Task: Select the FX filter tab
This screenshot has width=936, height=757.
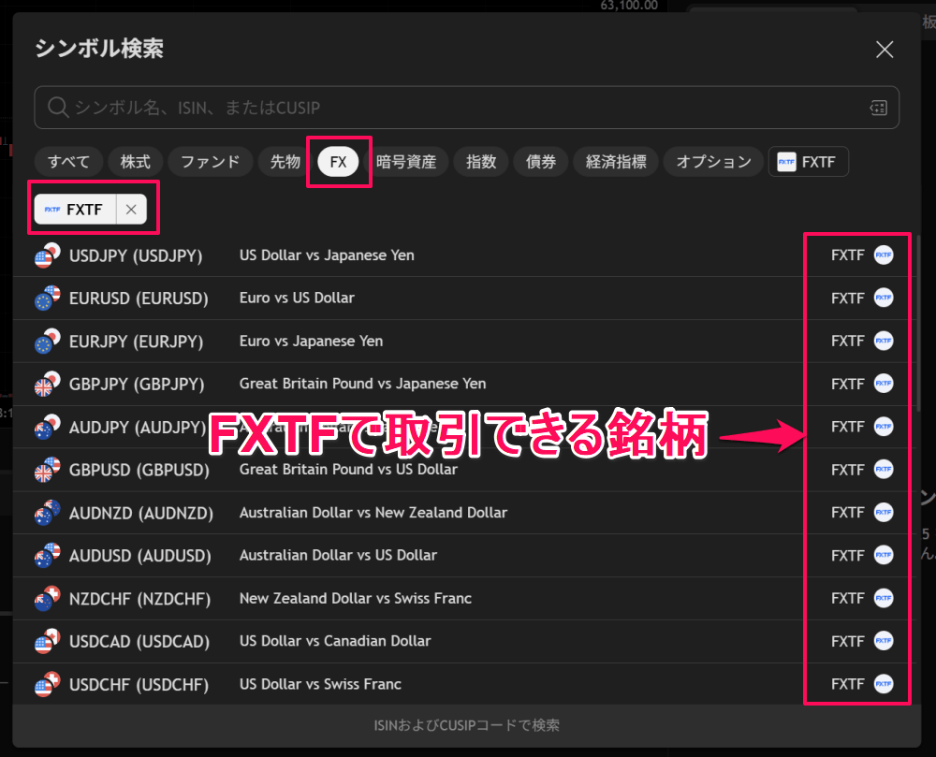Action: click(338, 162)
